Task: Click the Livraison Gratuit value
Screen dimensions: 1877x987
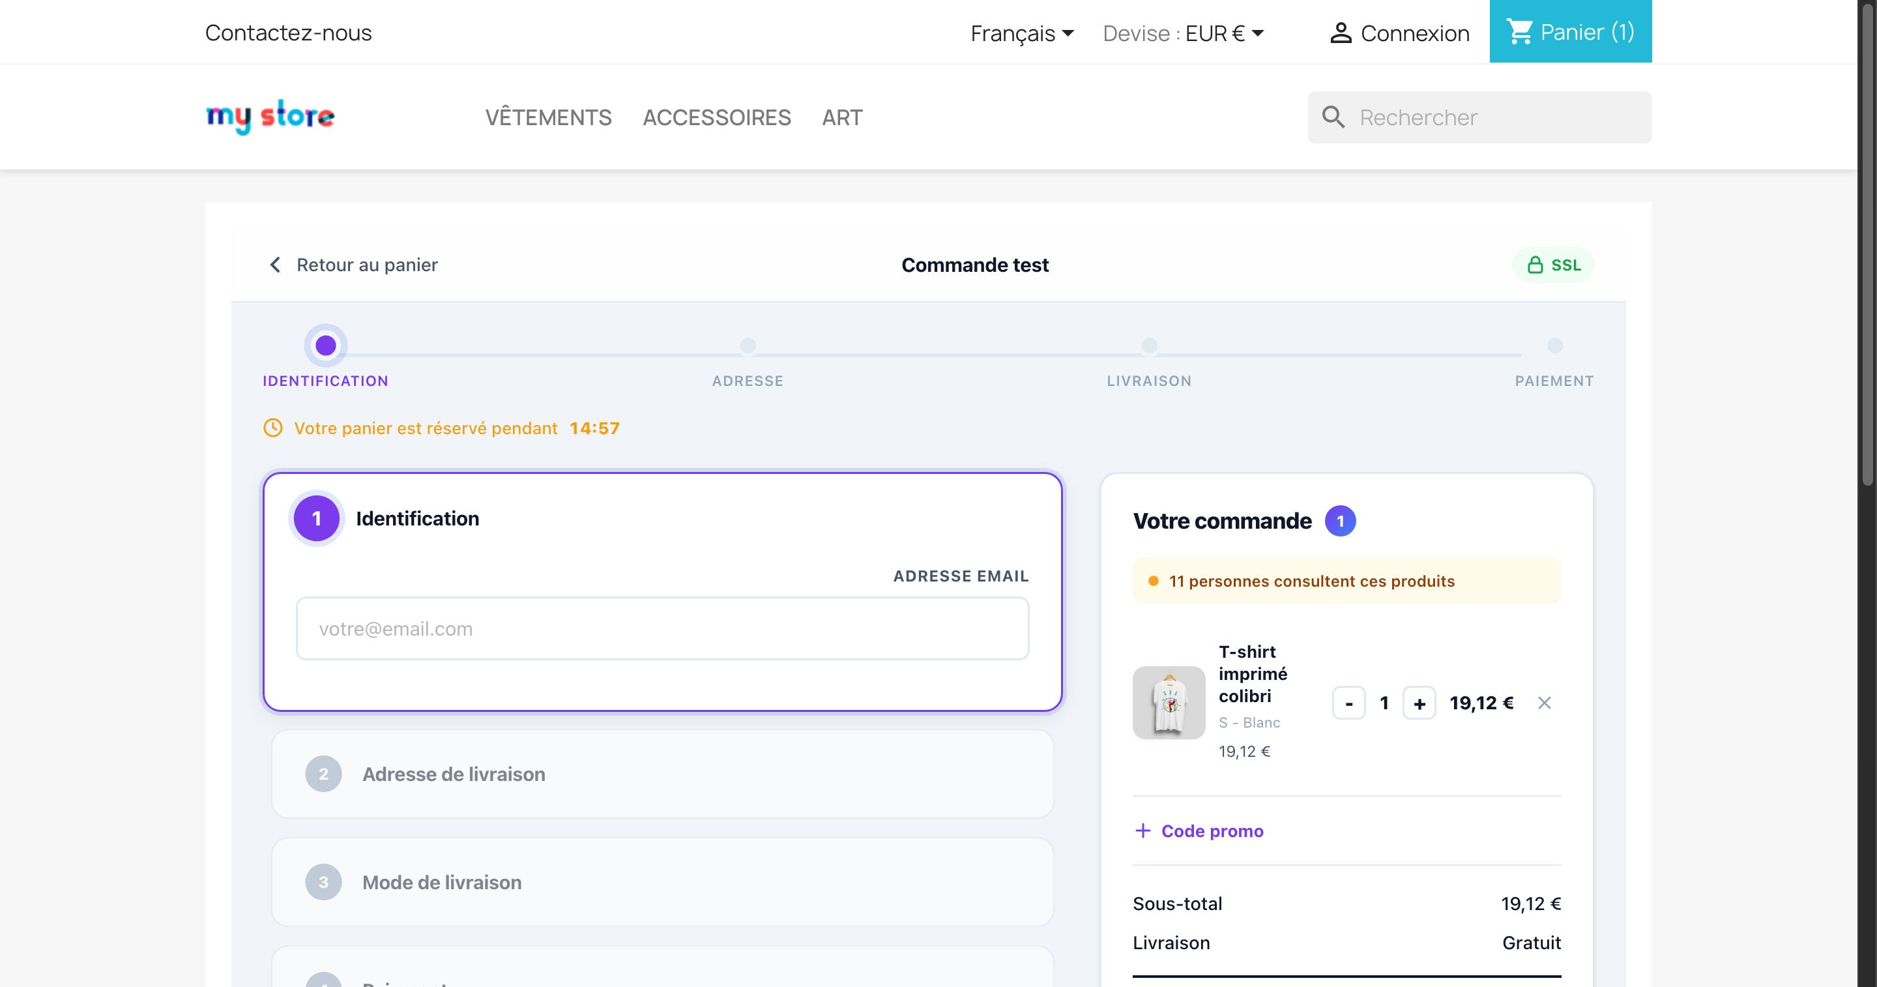Action: pos(1532,943)
